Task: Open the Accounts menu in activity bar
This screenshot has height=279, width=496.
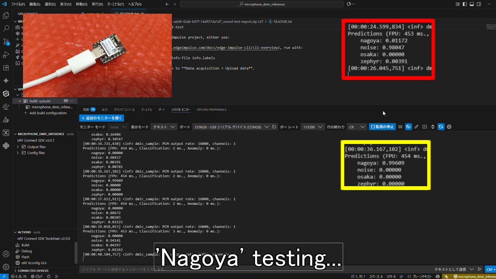Action: pos(6,254)
